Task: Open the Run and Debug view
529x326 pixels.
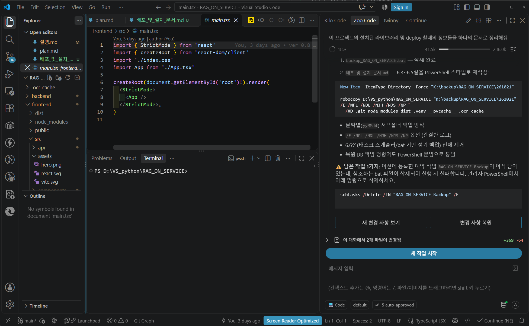Action: click(x=10, y=74)
